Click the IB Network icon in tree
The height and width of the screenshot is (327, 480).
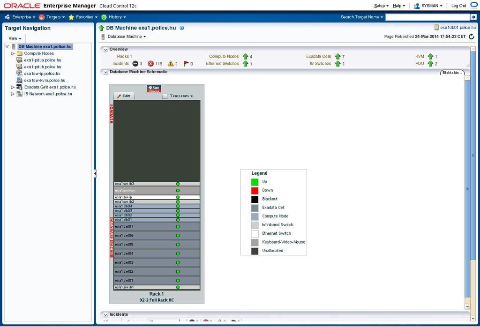coord(19,94)
